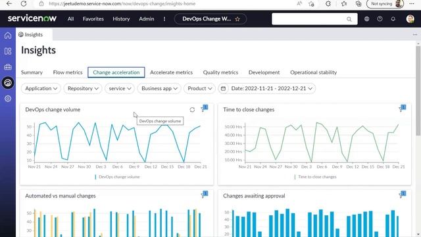This screenshot has height=237, width=421.
Task: Open browser extensions refresh-shaped icon
Action: pos(328,4)
